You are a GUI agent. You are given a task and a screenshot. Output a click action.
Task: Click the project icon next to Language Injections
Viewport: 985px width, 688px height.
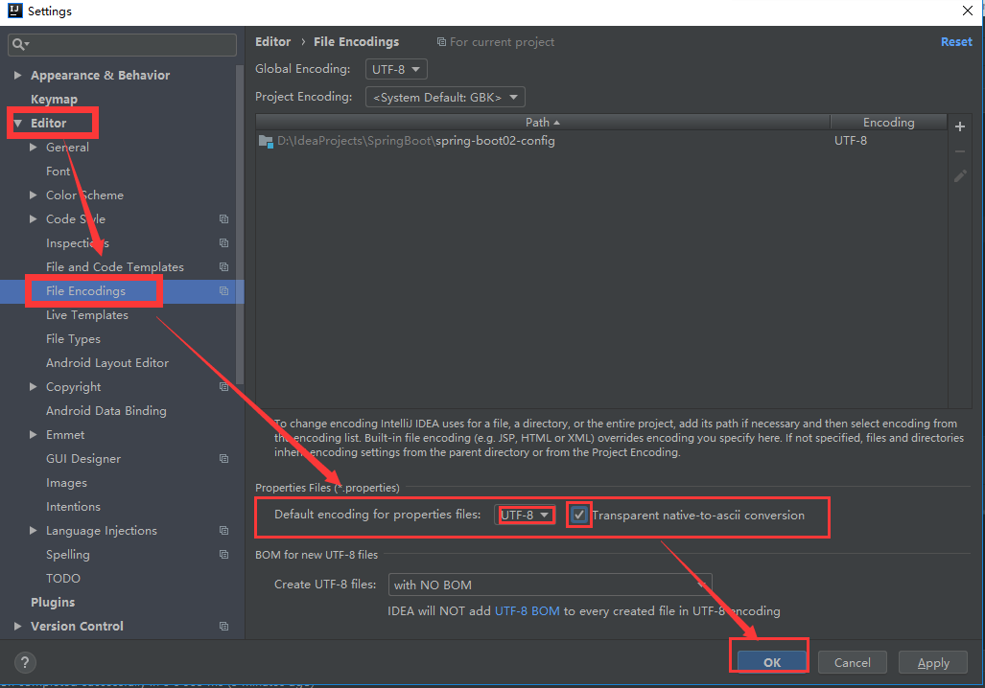223,531
